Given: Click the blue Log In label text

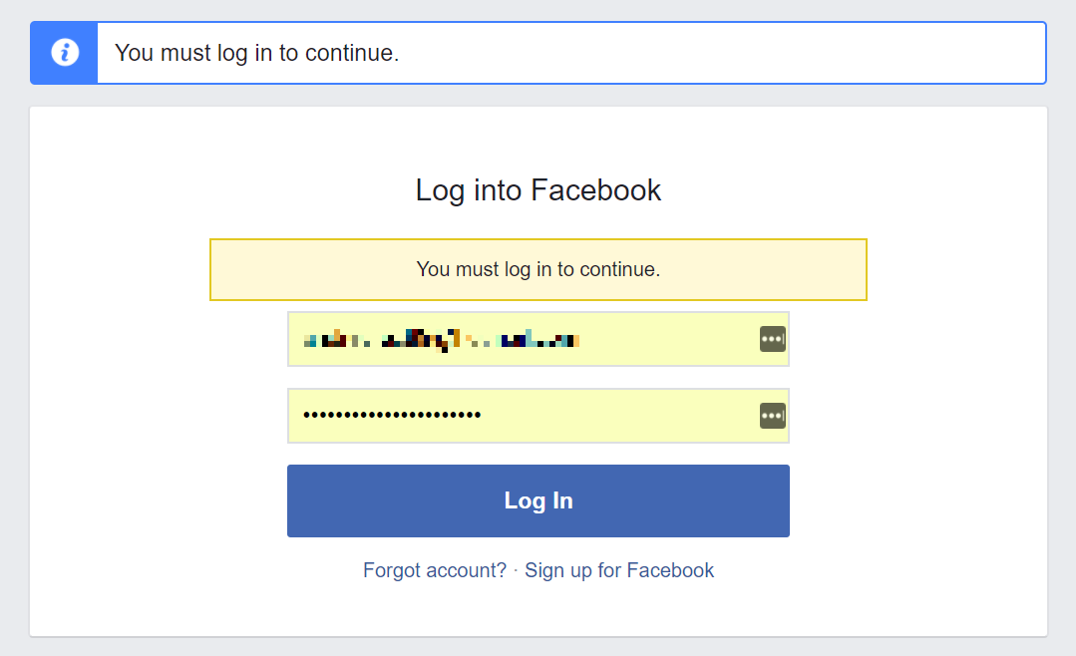Looking at the screenshot, I should click(x=538, y=500).
